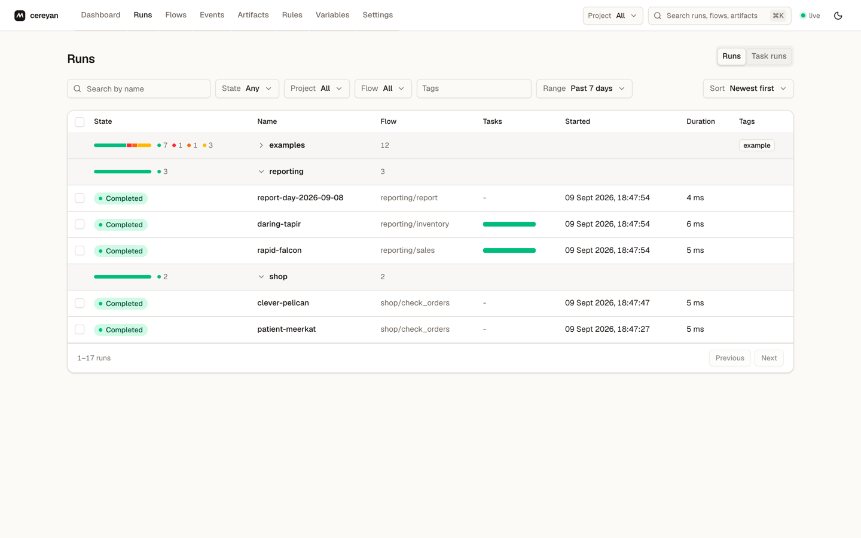Open the reporting/sales flow link
Screen dimensions: 861x538
coord(407,250)
